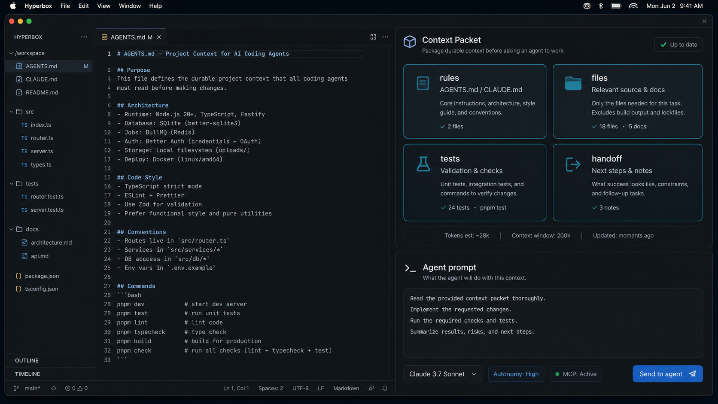Image resolution: width=718 pixels, height=404 pixels.
Task: Click the split editor layout icon
Action: pyautogui.click(x=373, y=37)
